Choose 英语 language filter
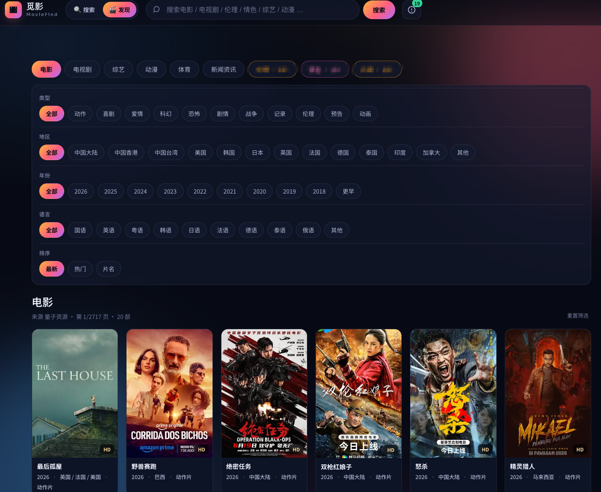Image resolution: width=601 pixels, height=492 pixels. coord(109,230)
